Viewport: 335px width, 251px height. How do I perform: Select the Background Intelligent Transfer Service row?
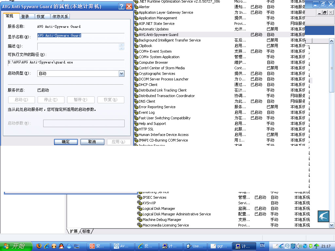point(220,40)
